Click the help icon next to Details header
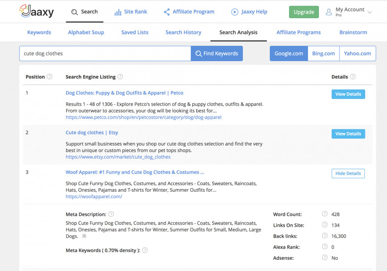Viewport: 387px width, 271px height. (x=353, y=77)
